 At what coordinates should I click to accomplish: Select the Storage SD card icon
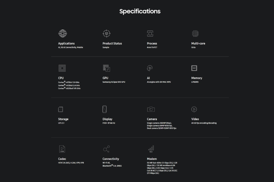61,109
